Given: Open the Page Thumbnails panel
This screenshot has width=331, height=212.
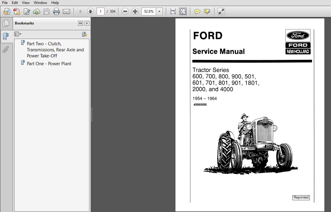Looking at the screenshot, I should tap(6, 23).
